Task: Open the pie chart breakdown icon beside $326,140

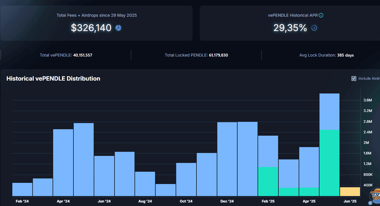Action: click(118, 28)
